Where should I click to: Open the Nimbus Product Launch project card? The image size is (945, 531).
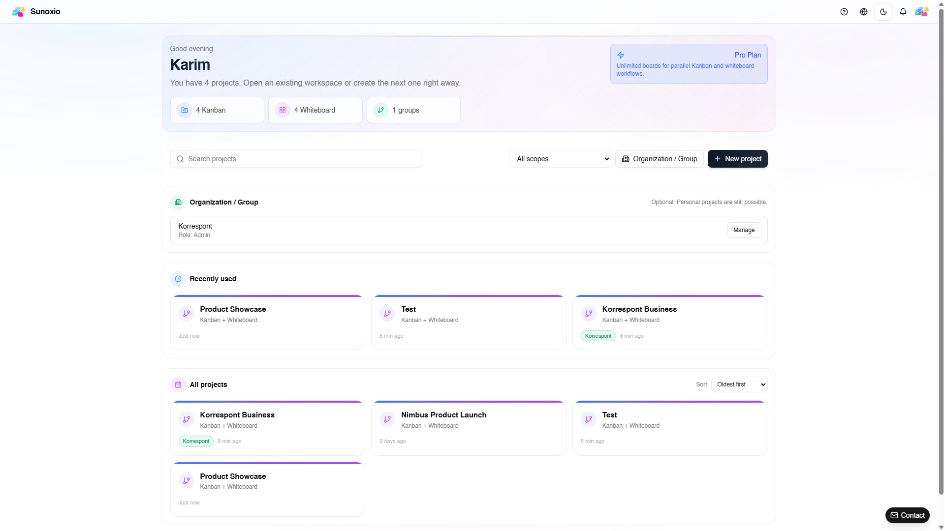pyautogui.click(x=468, y=428)
